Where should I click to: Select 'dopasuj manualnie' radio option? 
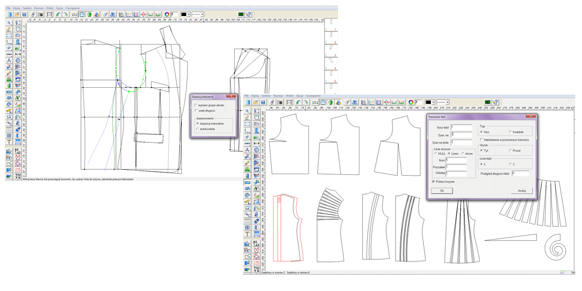[x=198, y=124]
